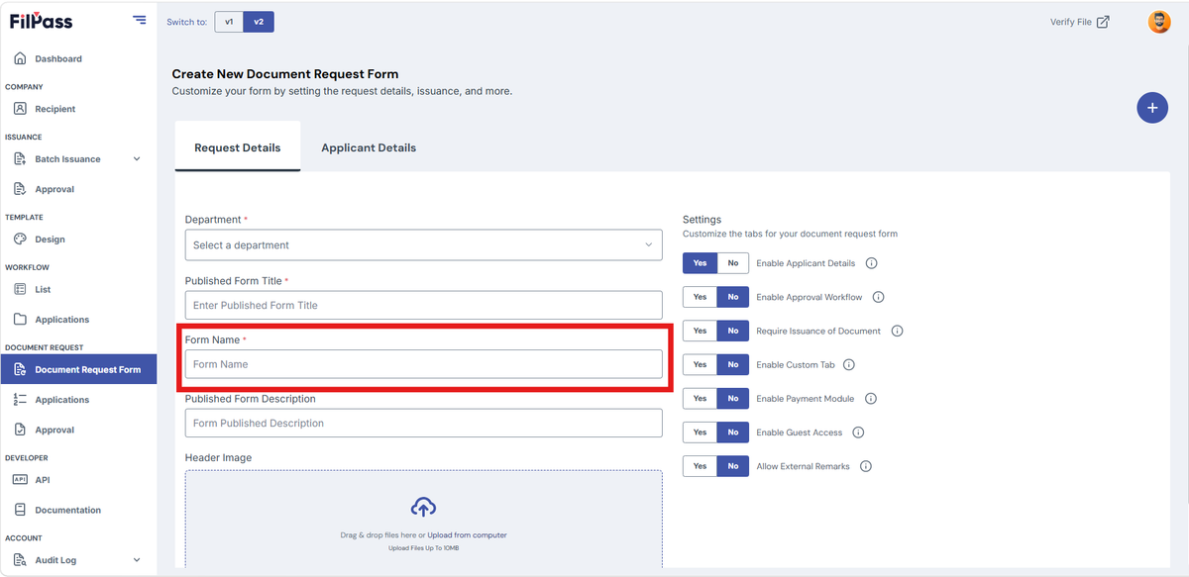The width and height of the screenshot is (1189, 577).
Task: Click Upload from computer link
Action: click(467, 535)
